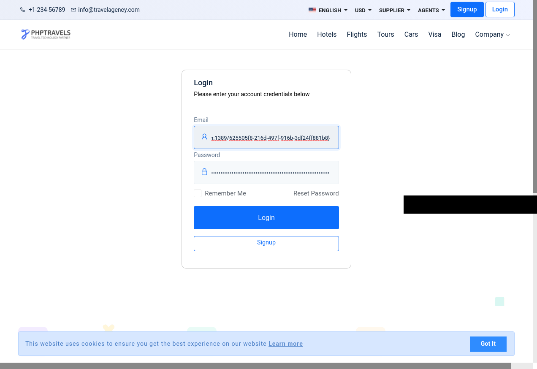
Task: Expand the Supplier dropdown
Action: pyautogui.click(x=394, y=11)
